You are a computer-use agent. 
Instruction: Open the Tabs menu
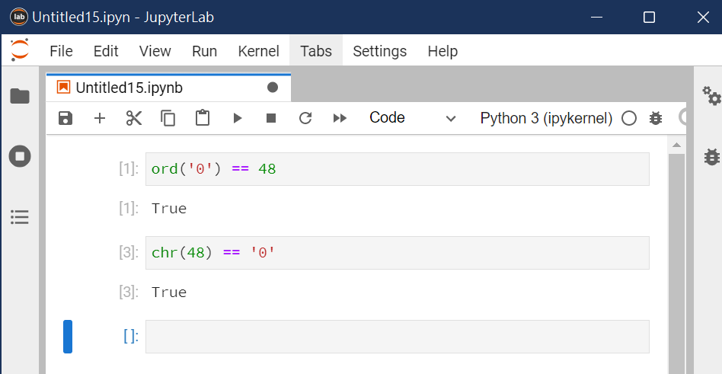point(316,51)
